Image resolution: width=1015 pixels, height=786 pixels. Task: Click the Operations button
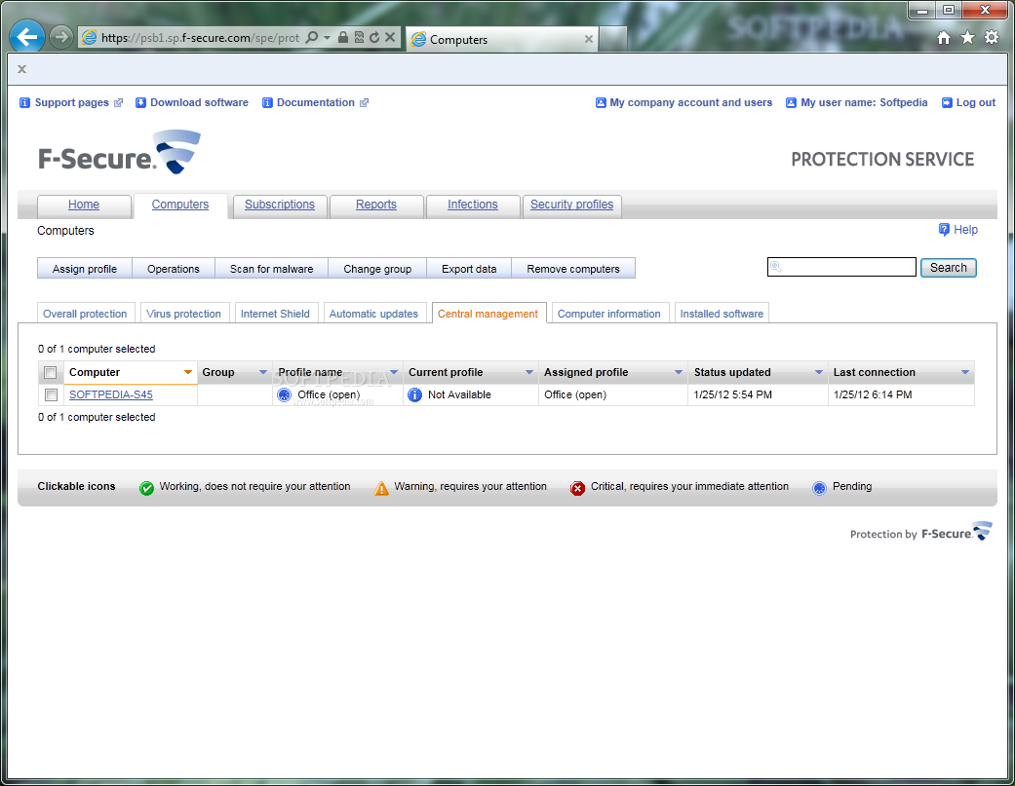pyautogui.click(x=174, y=269)
